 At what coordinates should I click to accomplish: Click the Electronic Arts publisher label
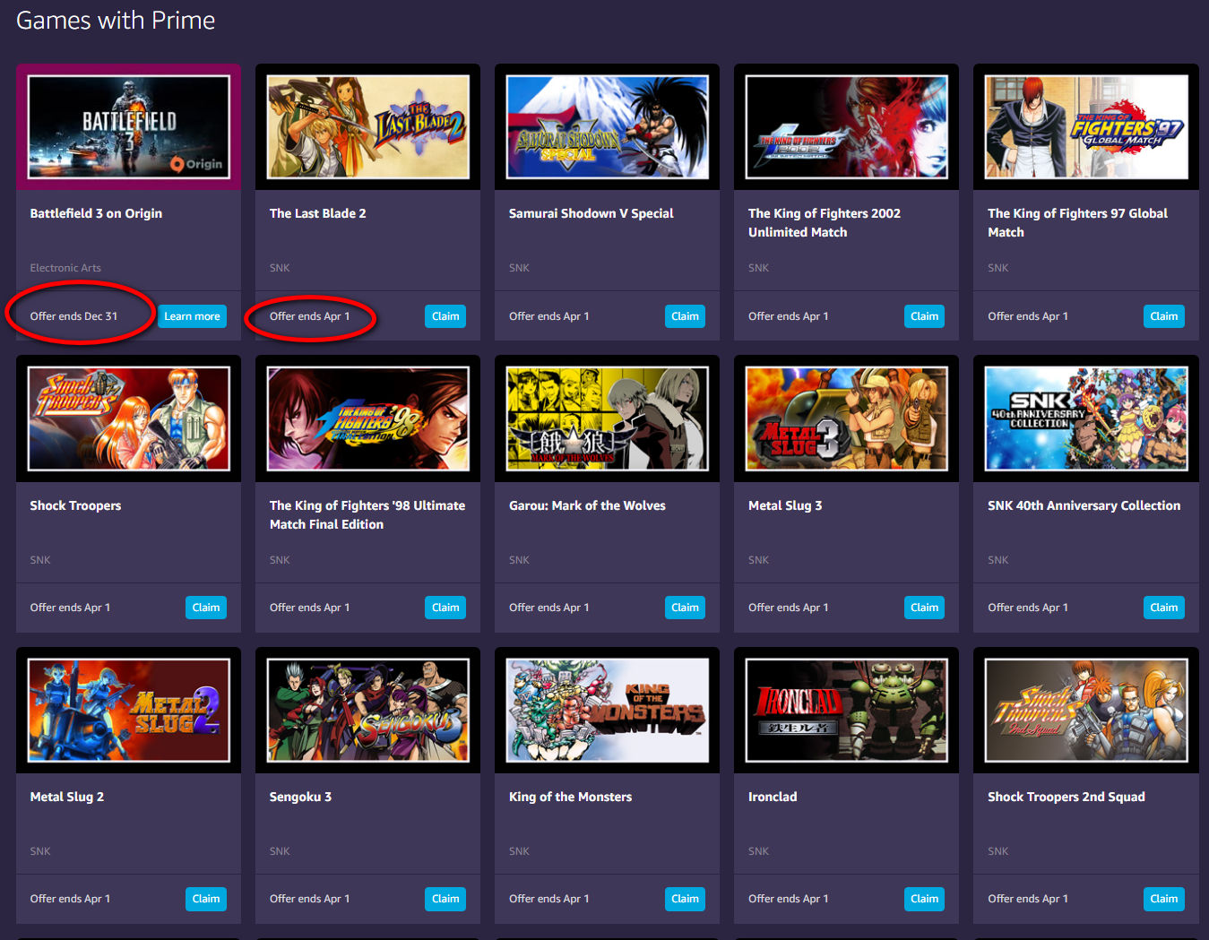coord(65,268)
